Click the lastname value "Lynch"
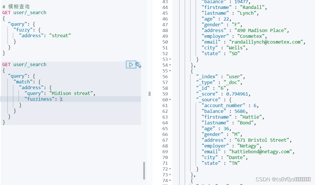 [x=247, y=13]
